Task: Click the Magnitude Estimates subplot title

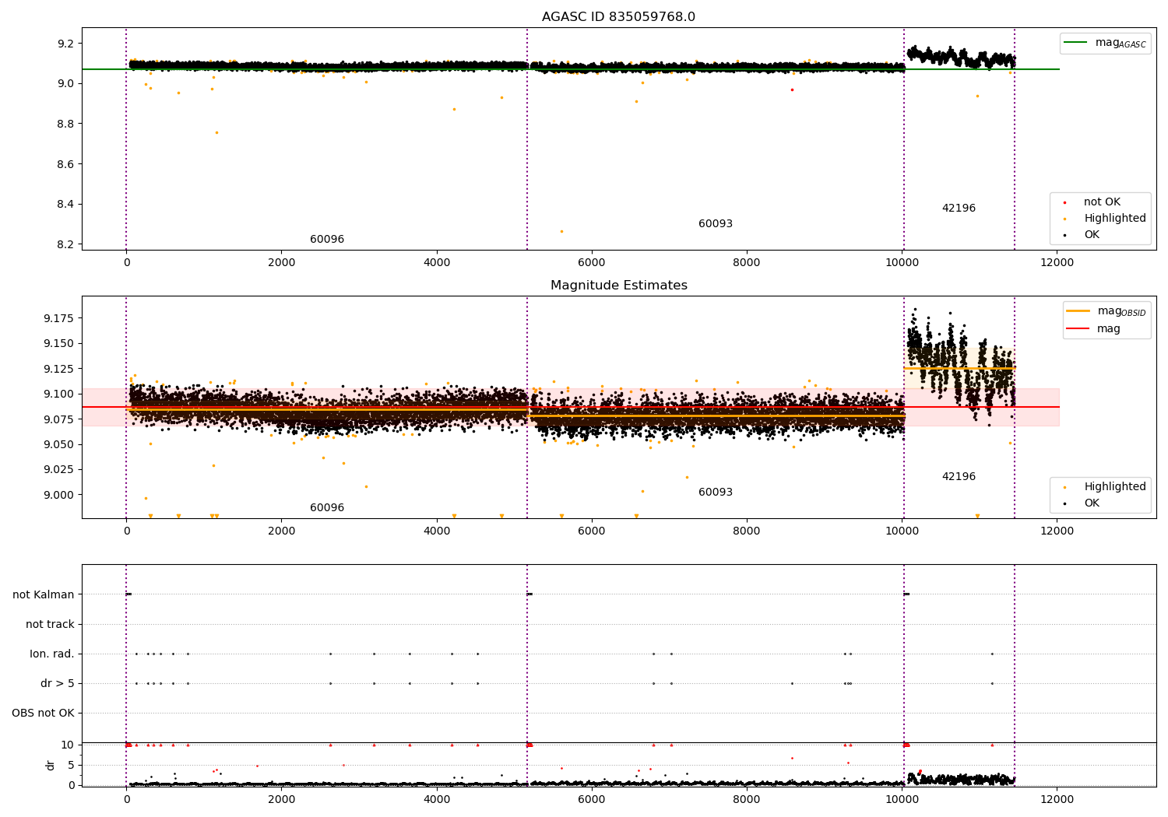Action: point(618,286)
